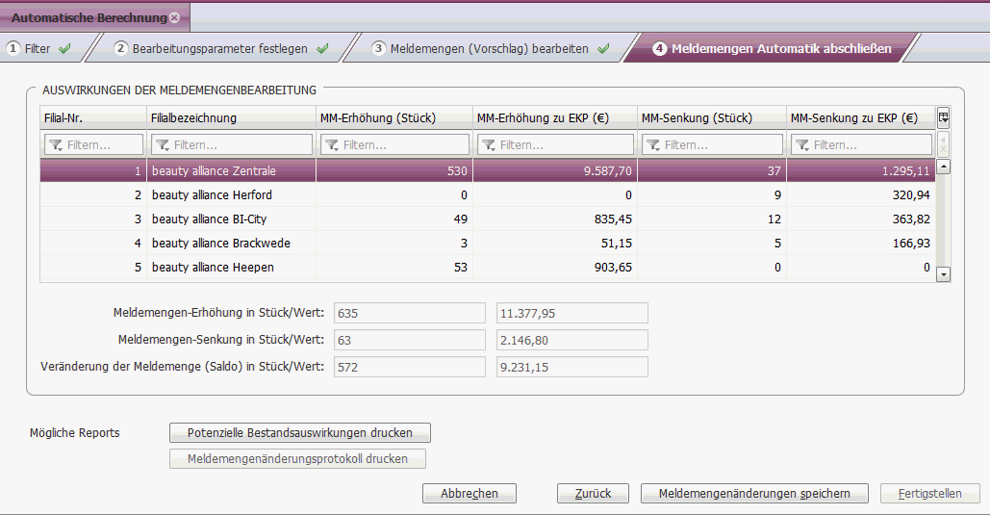Click filter funnel icon in Filial-Nr. column
Image resolution: width=990 pixels, height=515 pixels.
tap(56, 145)
